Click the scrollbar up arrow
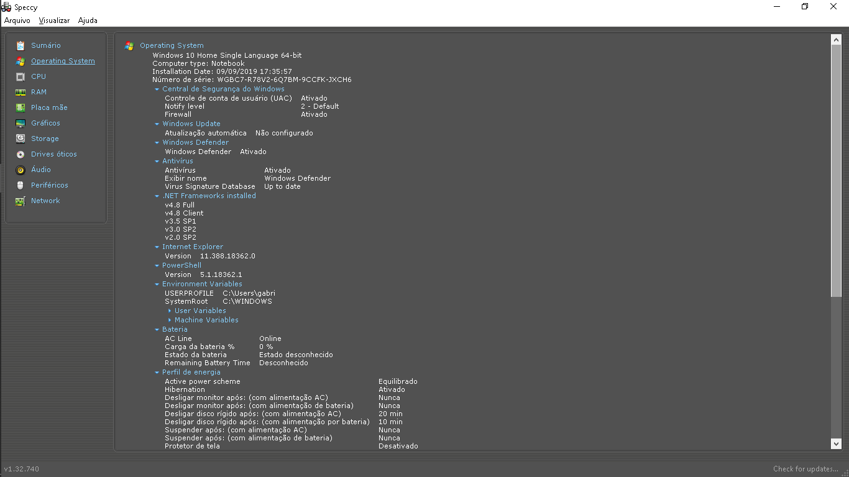The height and width of the screenshot is (477, 849). (x=836, y=40)
